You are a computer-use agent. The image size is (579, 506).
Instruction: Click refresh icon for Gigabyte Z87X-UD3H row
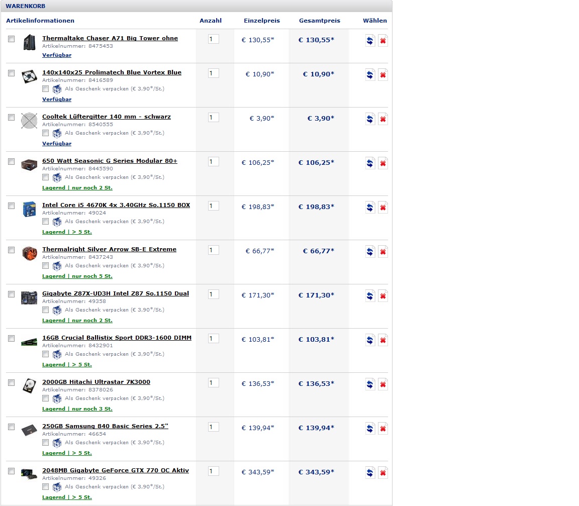click(x=370, y=296)
